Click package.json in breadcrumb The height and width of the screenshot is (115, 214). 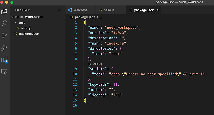point(85,17)
